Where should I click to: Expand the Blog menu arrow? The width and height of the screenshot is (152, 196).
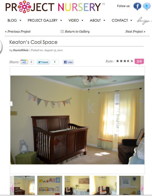[20, 20]
